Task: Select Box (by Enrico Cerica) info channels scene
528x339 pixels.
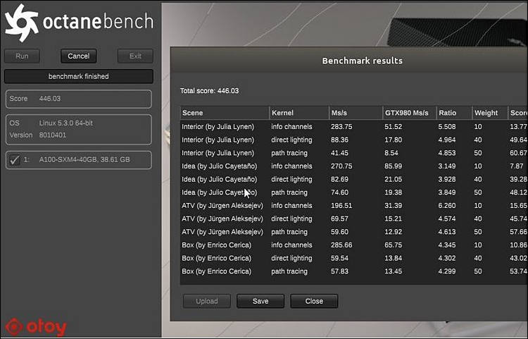Action: click(217, 245)
